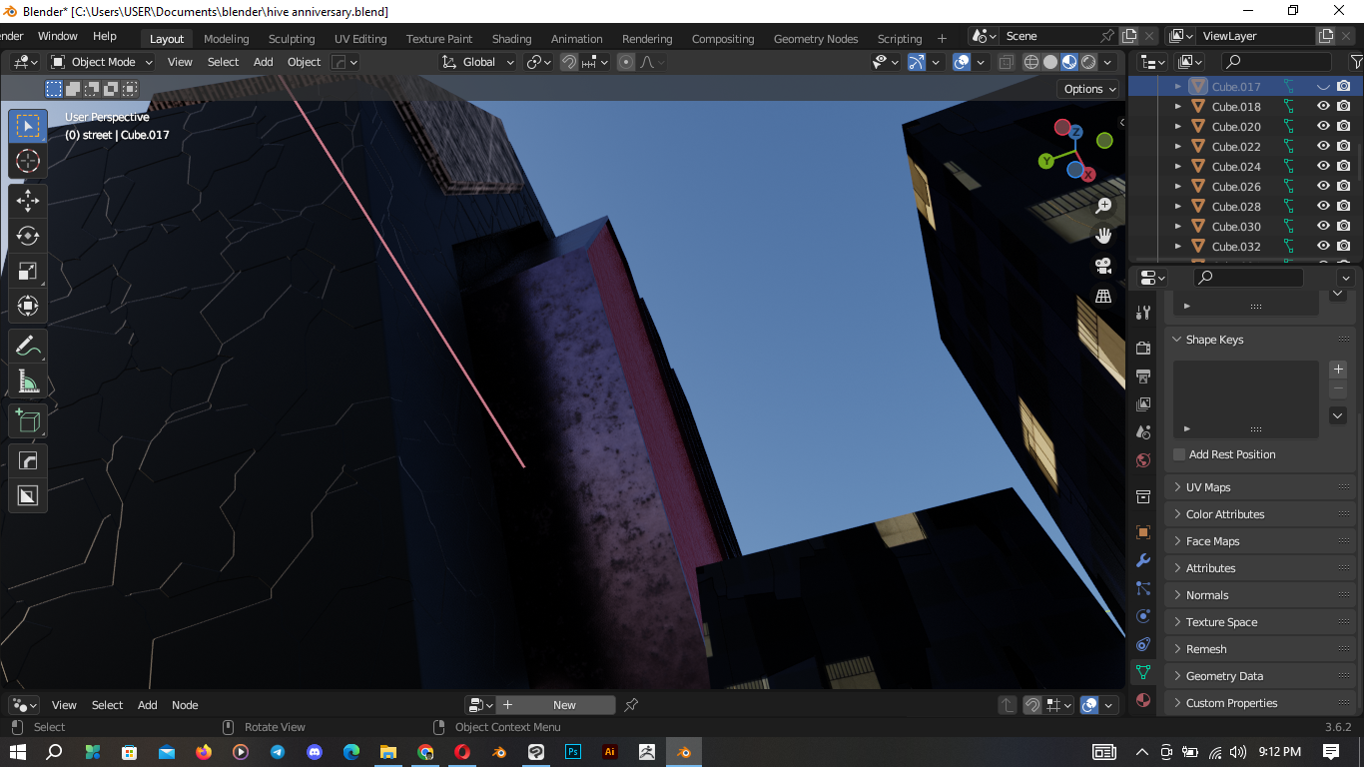The width and height of the screenshot is (1364, 767).
Task: Open the Node menu in the node editor
Action: pyautogui.click(x=185, y=705)
